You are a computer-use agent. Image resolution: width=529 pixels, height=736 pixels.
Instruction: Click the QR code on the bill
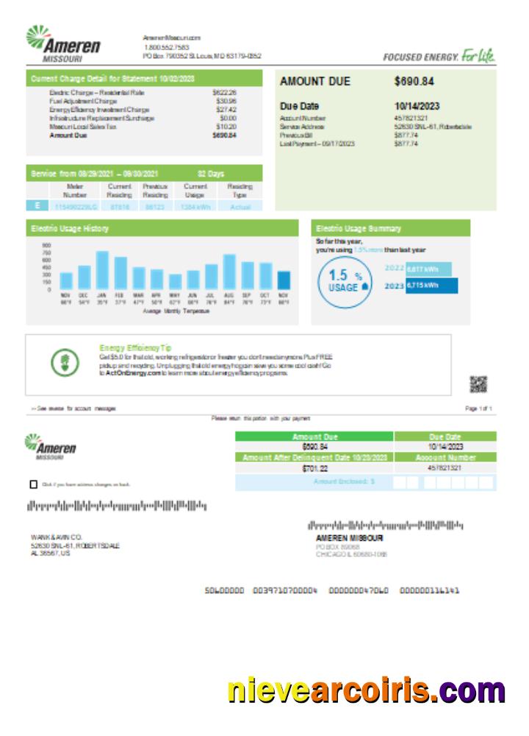tap(478, 383)
